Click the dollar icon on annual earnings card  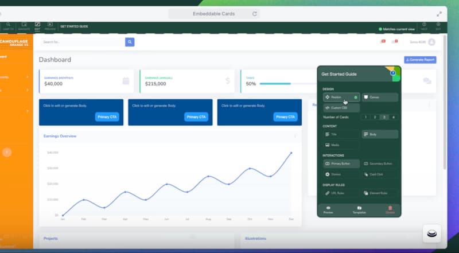[x=228, y=81]
